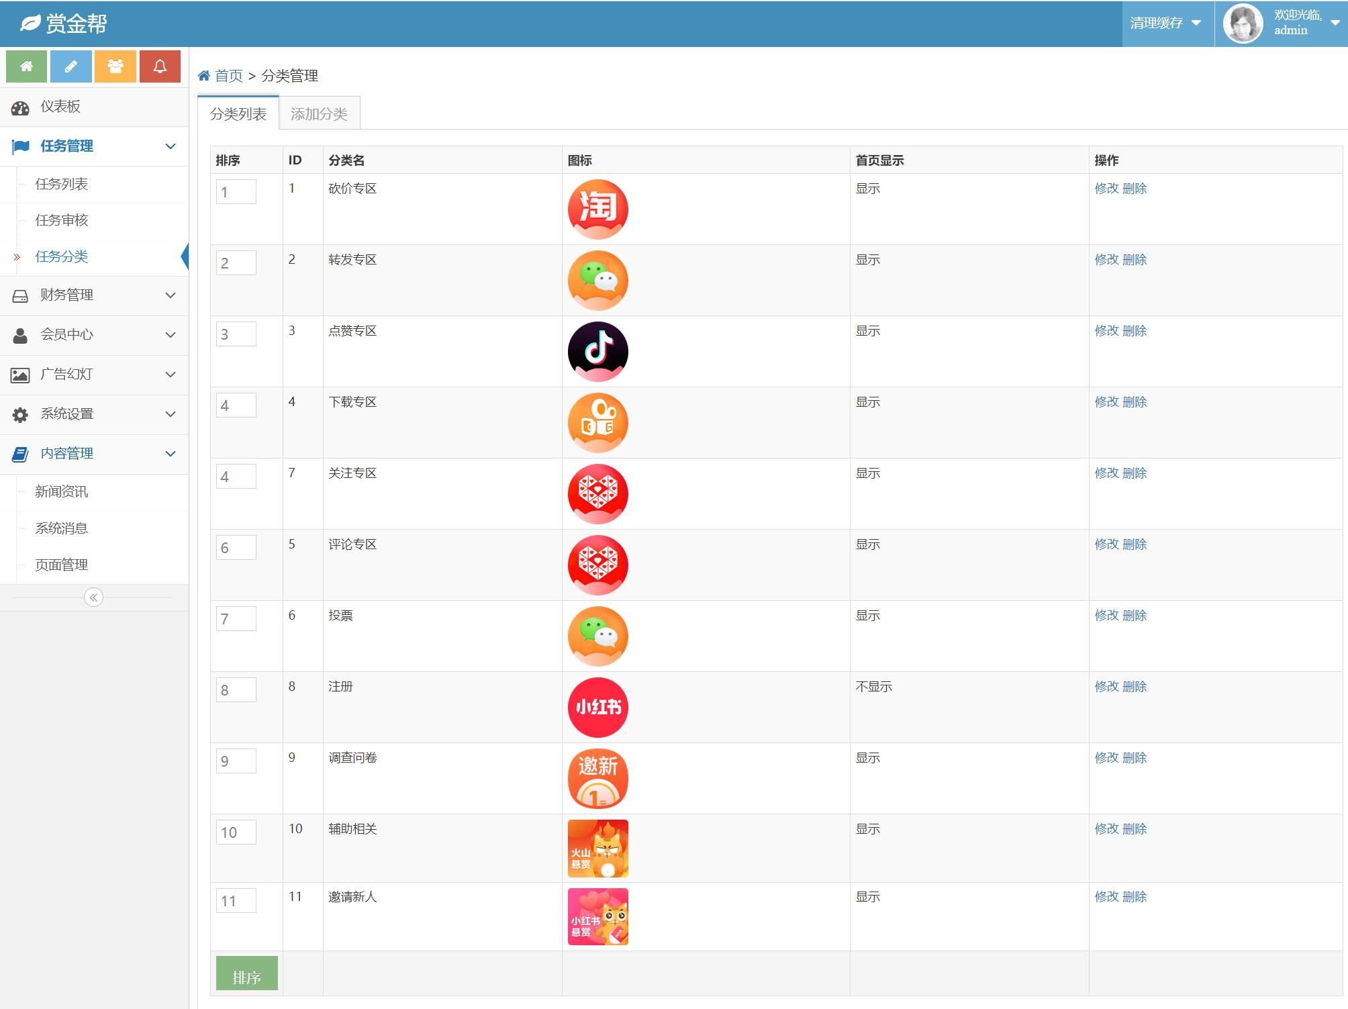
Task: Open the 清理缓存 dropdown
Action: tap(1166, 23)
